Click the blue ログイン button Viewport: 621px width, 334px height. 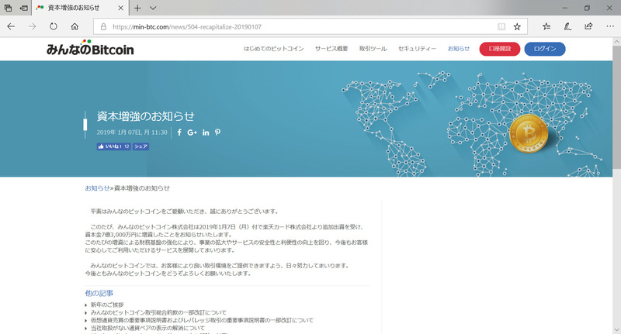coord(545,49)
